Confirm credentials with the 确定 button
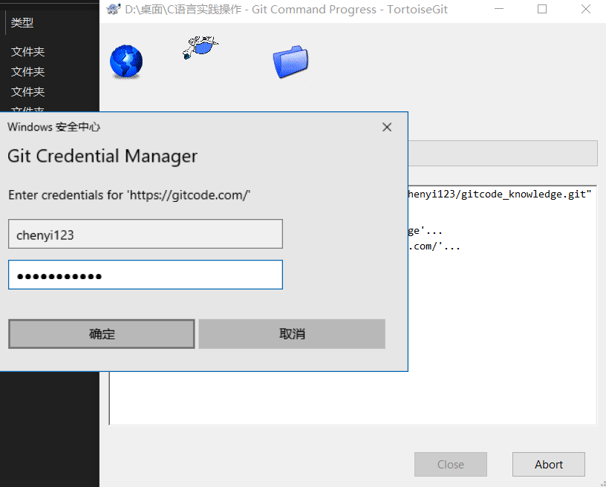The height and width of the screenshot is (487, 606). [102, 333]
